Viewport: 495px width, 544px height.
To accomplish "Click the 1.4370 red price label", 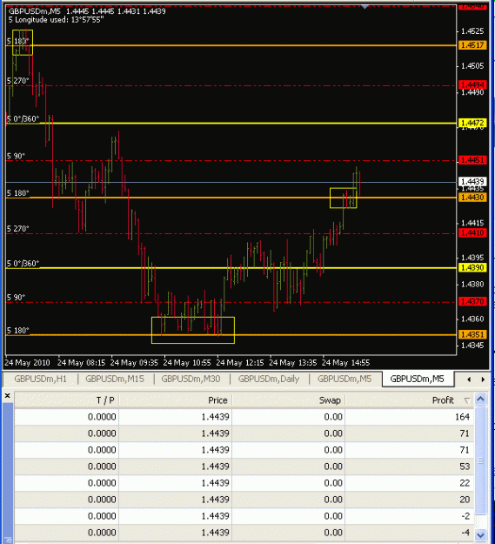I will click(x=472, y=301).
